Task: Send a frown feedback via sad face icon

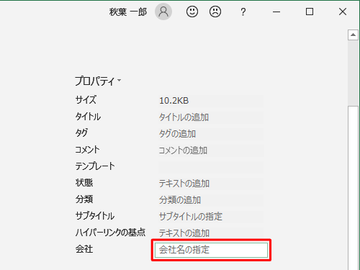Action: tap(215, 12)
